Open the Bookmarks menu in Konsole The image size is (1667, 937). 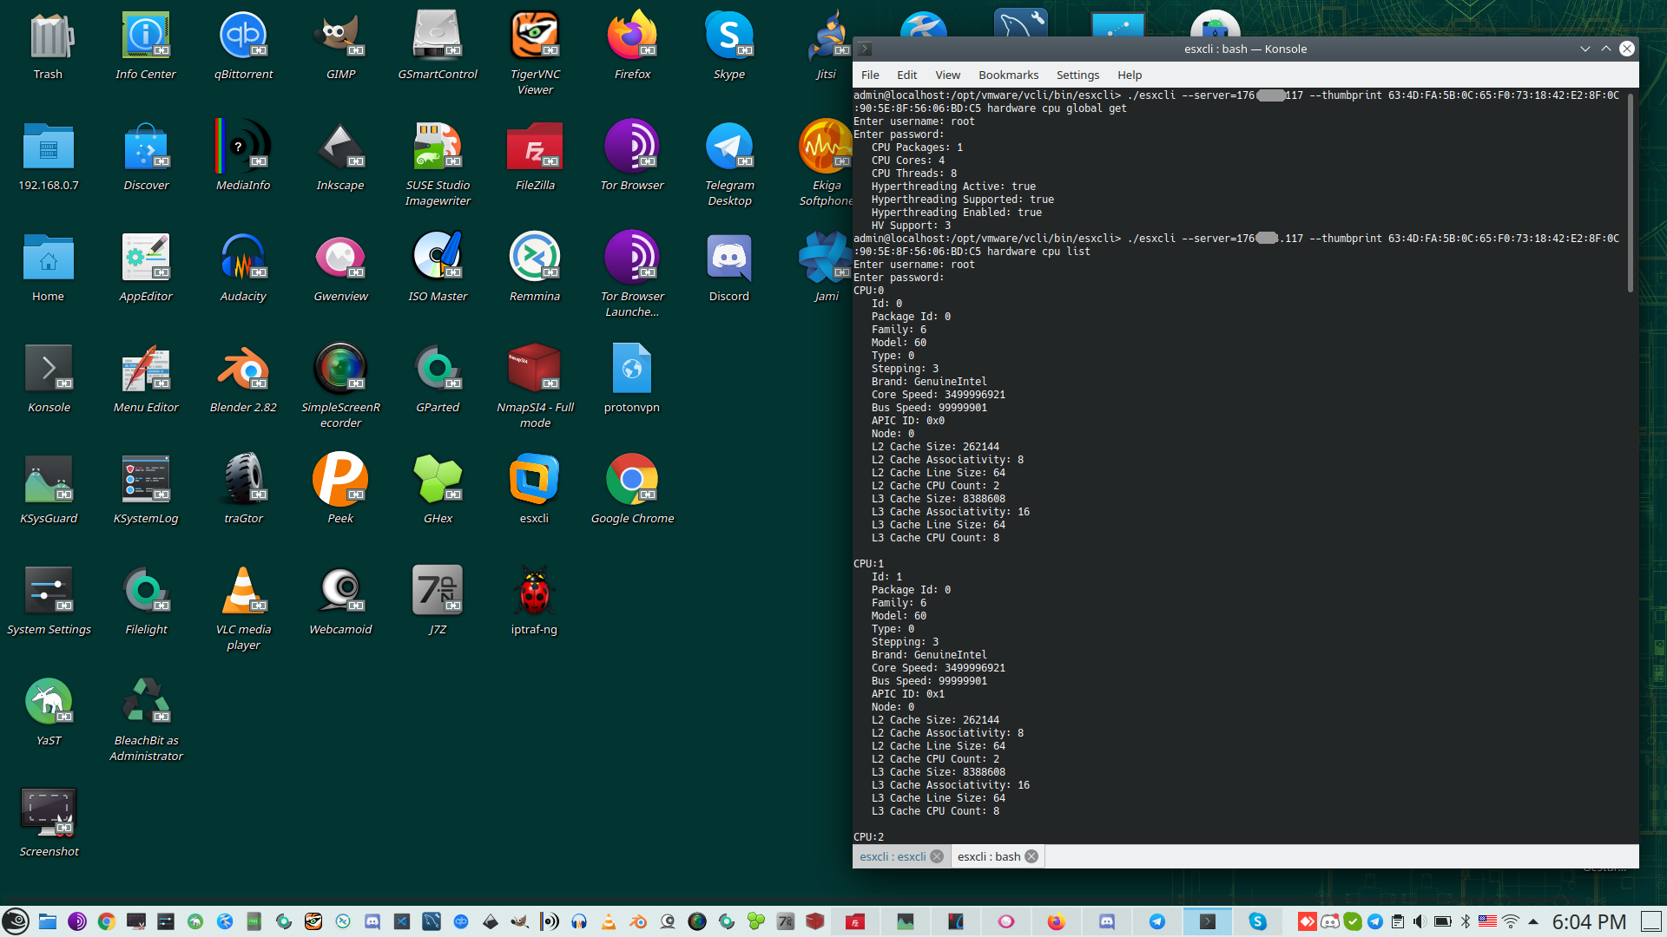[1007, 75]
